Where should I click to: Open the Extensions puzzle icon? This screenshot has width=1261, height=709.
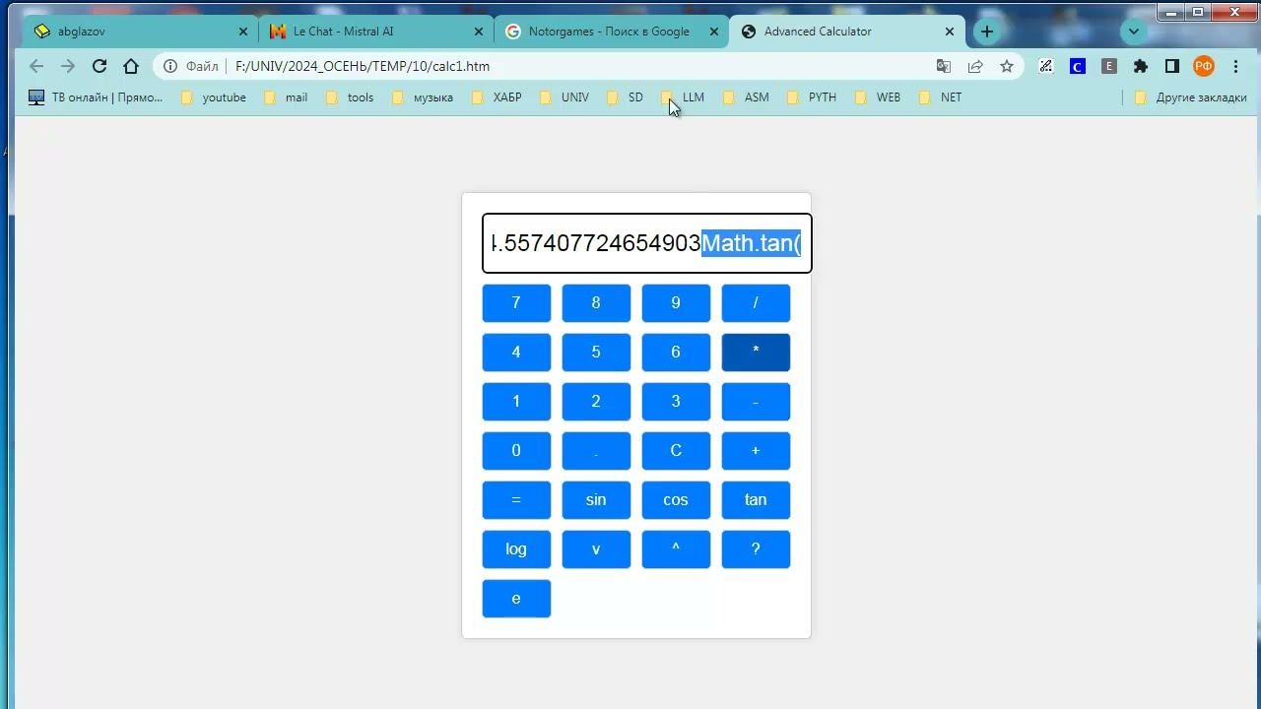pos(1141,66)
